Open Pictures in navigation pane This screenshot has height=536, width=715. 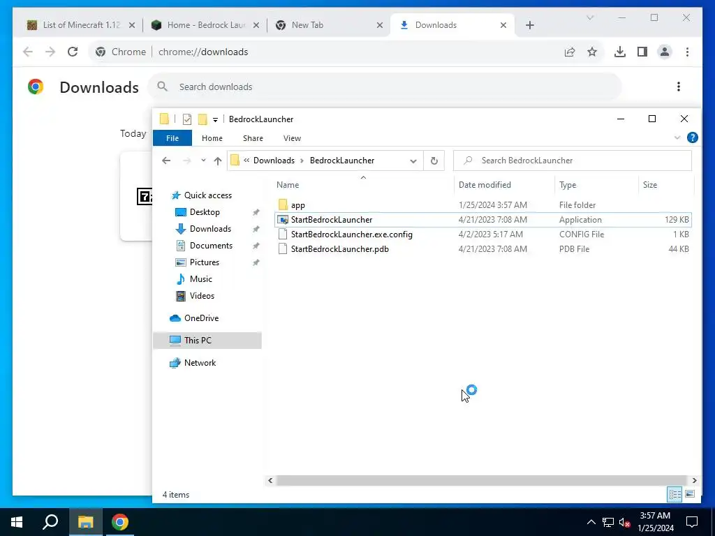click(205, 262)
